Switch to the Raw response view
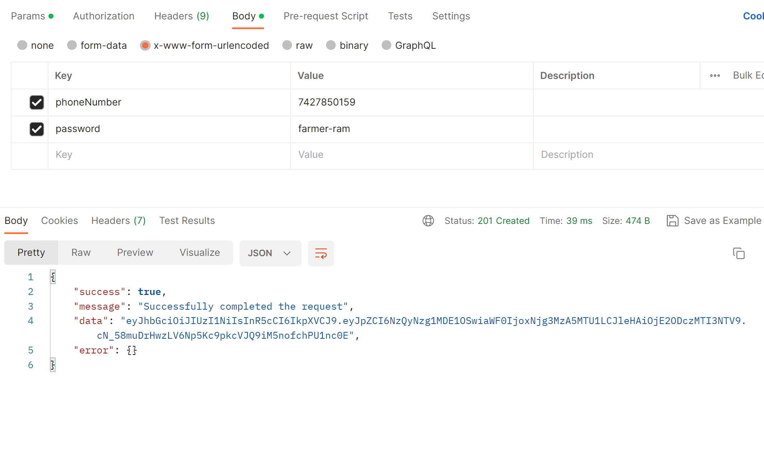The image size is (764, 469). 80,253
